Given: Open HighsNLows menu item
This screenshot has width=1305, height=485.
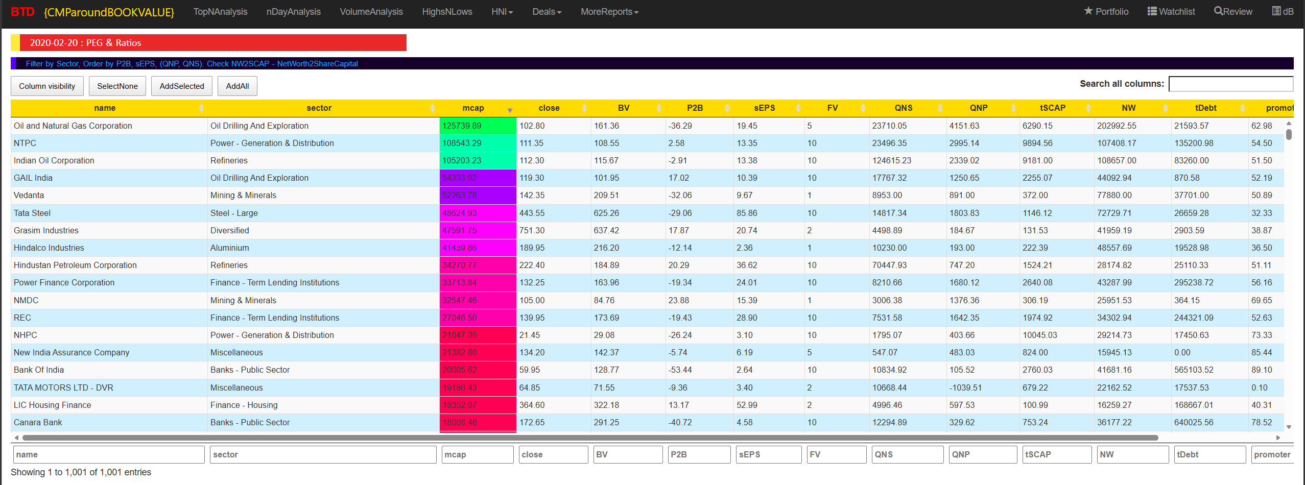Looking at the screenshot, I should pos(447,11).
